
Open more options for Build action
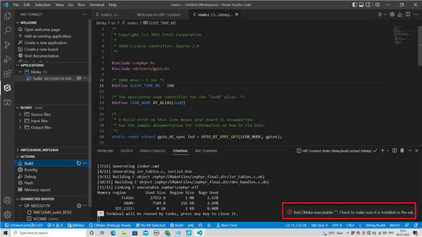click(x=85, y=163)
